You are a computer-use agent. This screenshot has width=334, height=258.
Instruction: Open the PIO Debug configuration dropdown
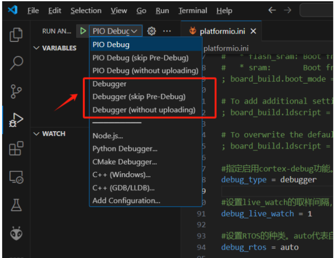point(116,31)
